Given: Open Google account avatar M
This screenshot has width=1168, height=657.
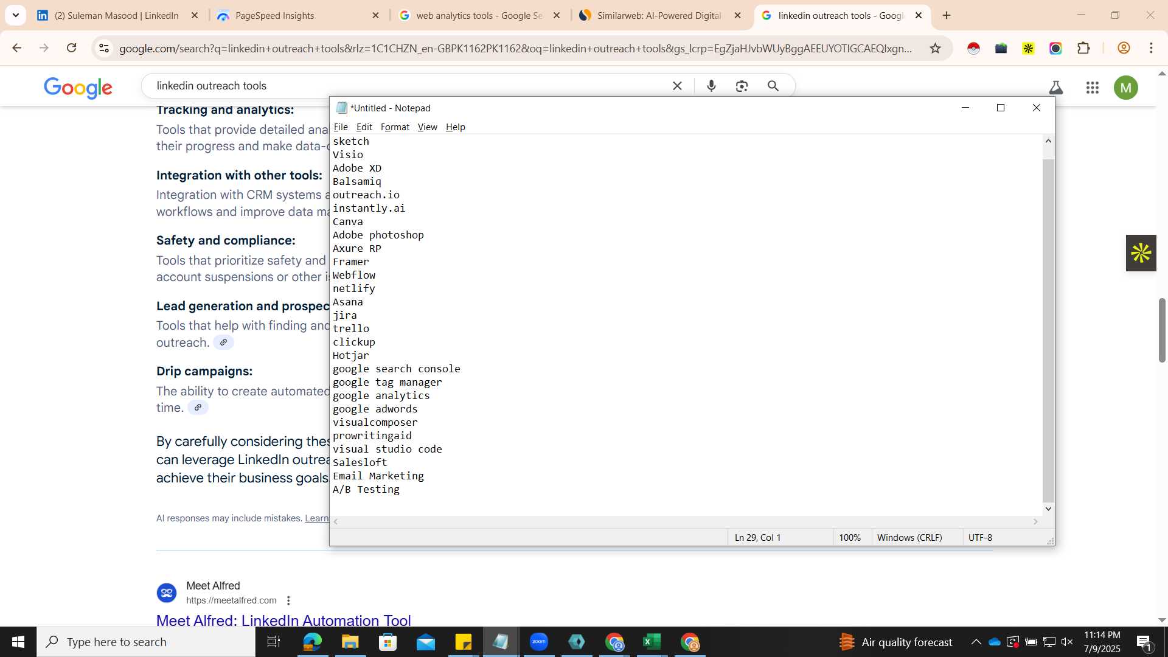Looking at the screenshot, I should coord(1125,88).
